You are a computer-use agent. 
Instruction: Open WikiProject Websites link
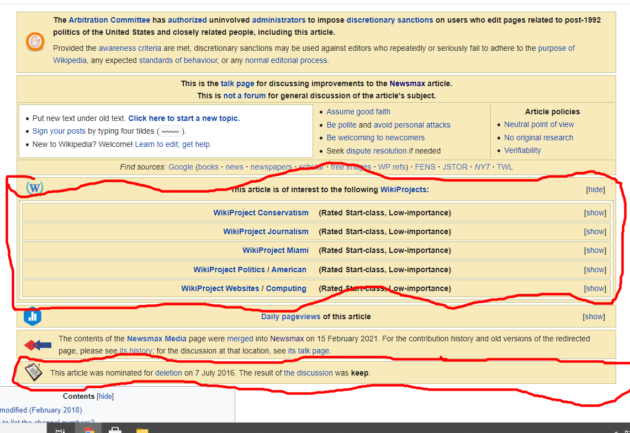220,289
